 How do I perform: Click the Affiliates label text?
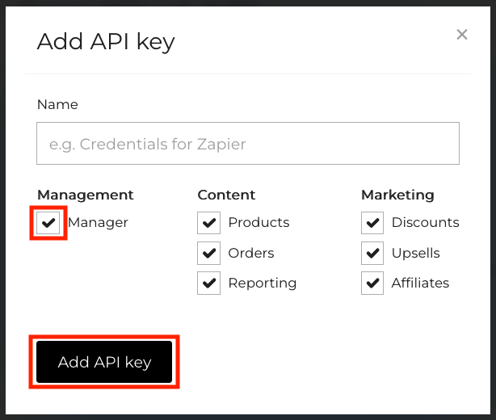click(x=420, y=283)
